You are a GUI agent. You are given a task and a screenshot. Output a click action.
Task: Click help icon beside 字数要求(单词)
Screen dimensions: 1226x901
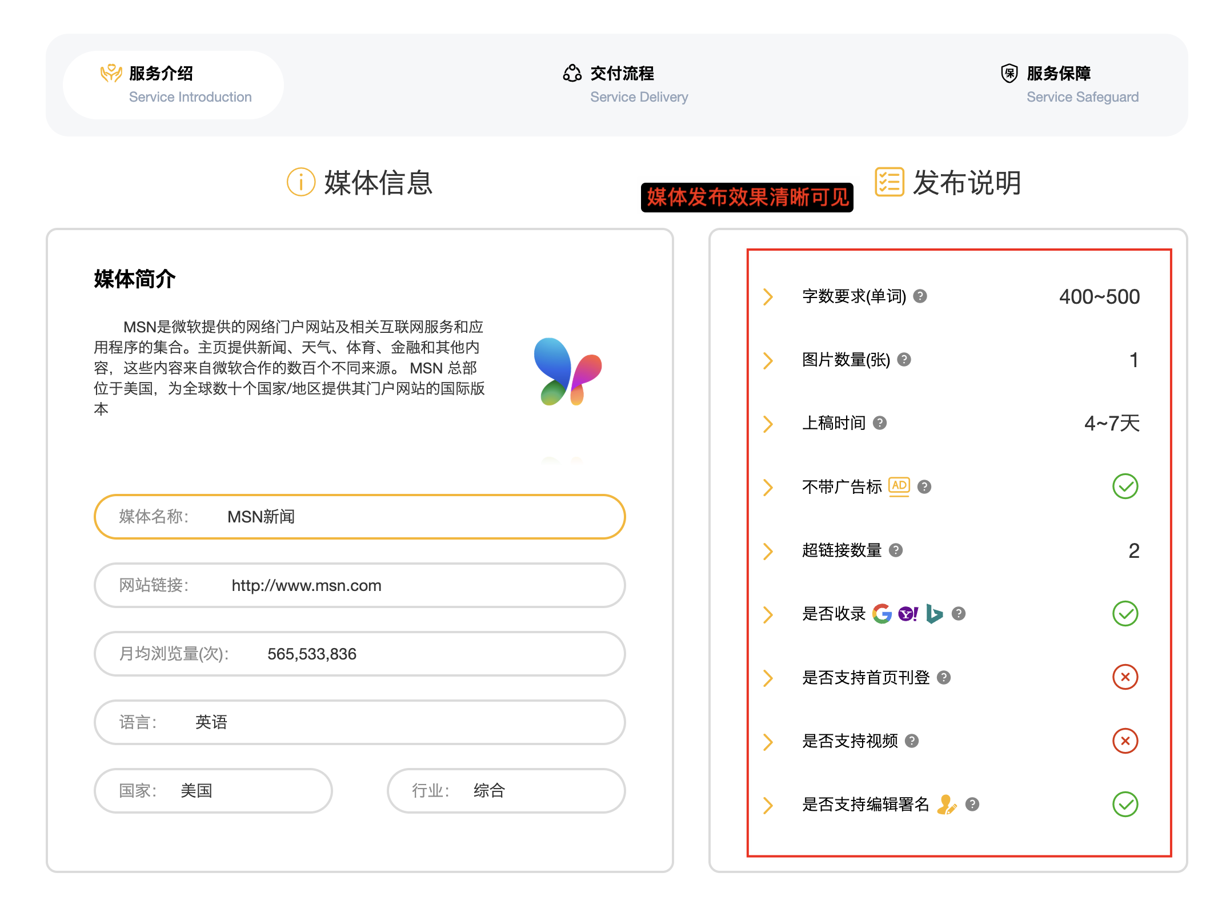coord(920,296)
